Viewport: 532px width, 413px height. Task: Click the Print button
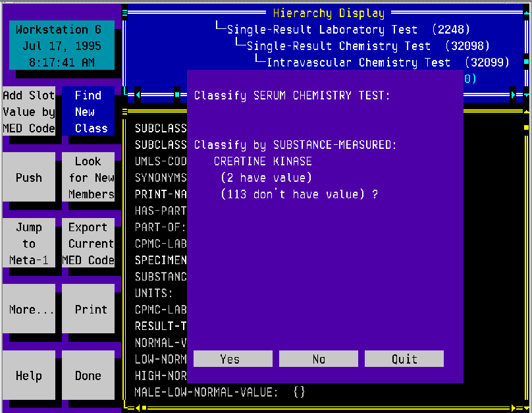pyautogui.click(x=88, y=309)
